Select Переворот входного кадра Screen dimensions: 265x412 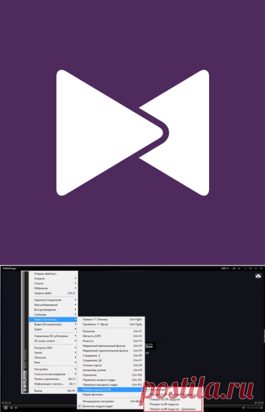(111, 380)
